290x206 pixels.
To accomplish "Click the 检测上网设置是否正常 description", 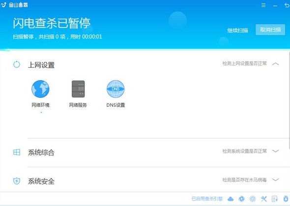I will coord(244,63).
